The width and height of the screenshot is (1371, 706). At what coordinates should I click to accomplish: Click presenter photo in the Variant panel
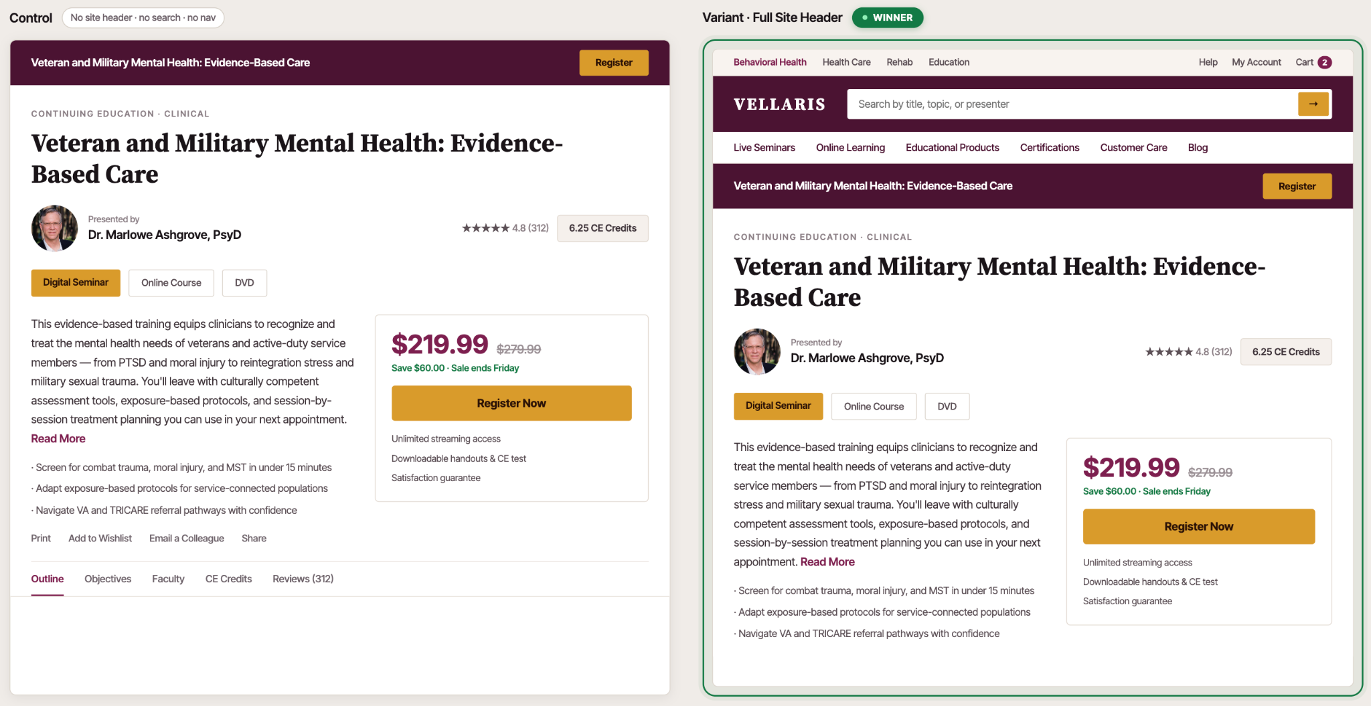[757, 351]
